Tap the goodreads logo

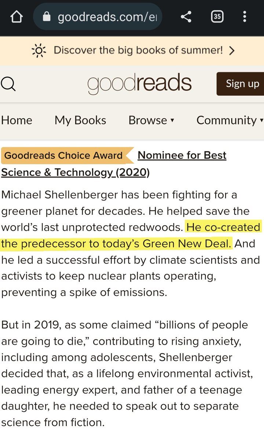(139, 84)
